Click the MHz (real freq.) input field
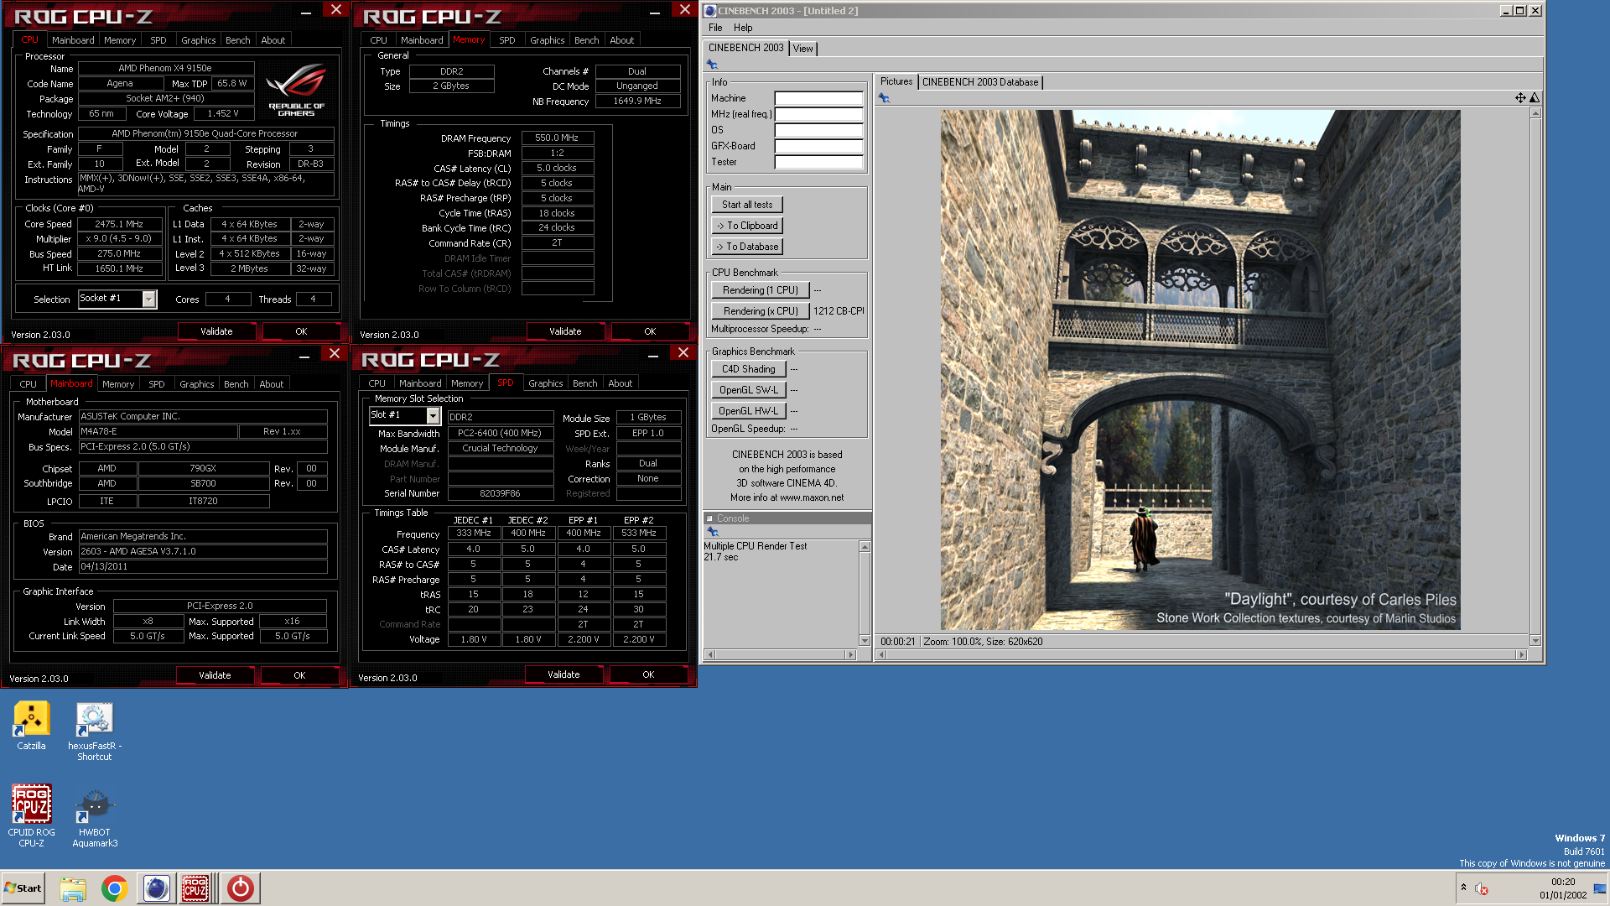Screen dimensions: 1610x906 pyautogui.click(x=818, y=114)
